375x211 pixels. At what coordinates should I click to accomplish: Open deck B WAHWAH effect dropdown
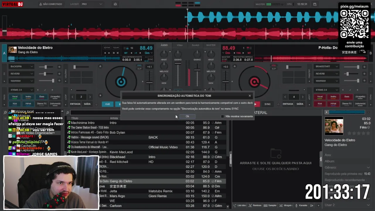point(327,81)
